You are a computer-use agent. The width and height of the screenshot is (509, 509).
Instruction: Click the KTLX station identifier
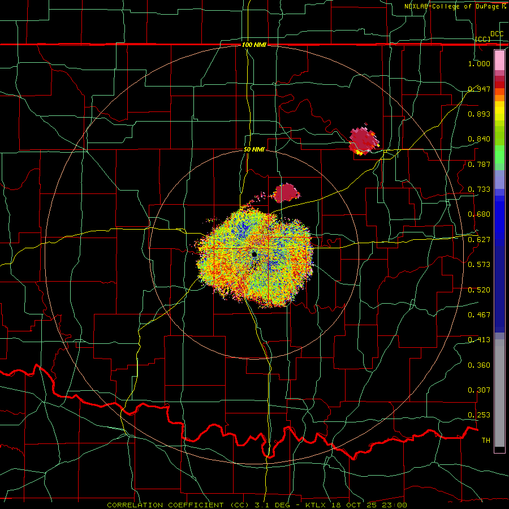316,505
